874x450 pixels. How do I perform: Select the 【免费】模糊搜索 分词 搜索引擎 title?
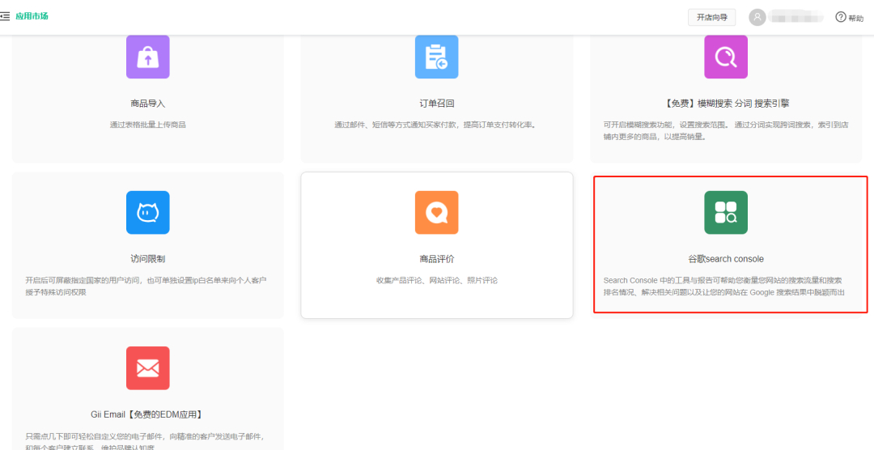pyautogui.click(x=725, y=104)
